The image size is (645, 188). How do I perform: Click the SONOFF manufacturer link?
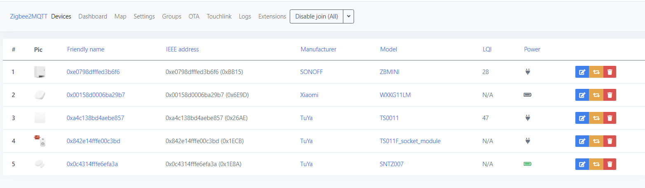(x=312, y=72)
